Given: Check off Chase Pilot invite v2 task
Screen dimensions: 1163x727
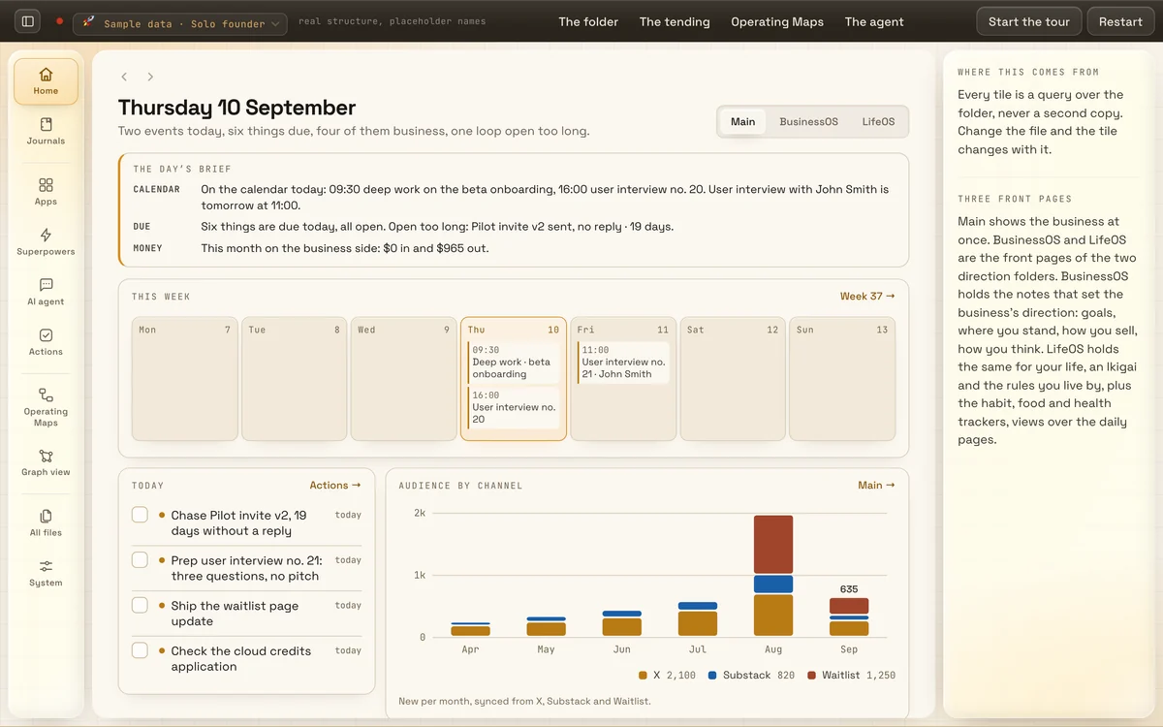Looking at the screenshot, I should click(140, 515).
